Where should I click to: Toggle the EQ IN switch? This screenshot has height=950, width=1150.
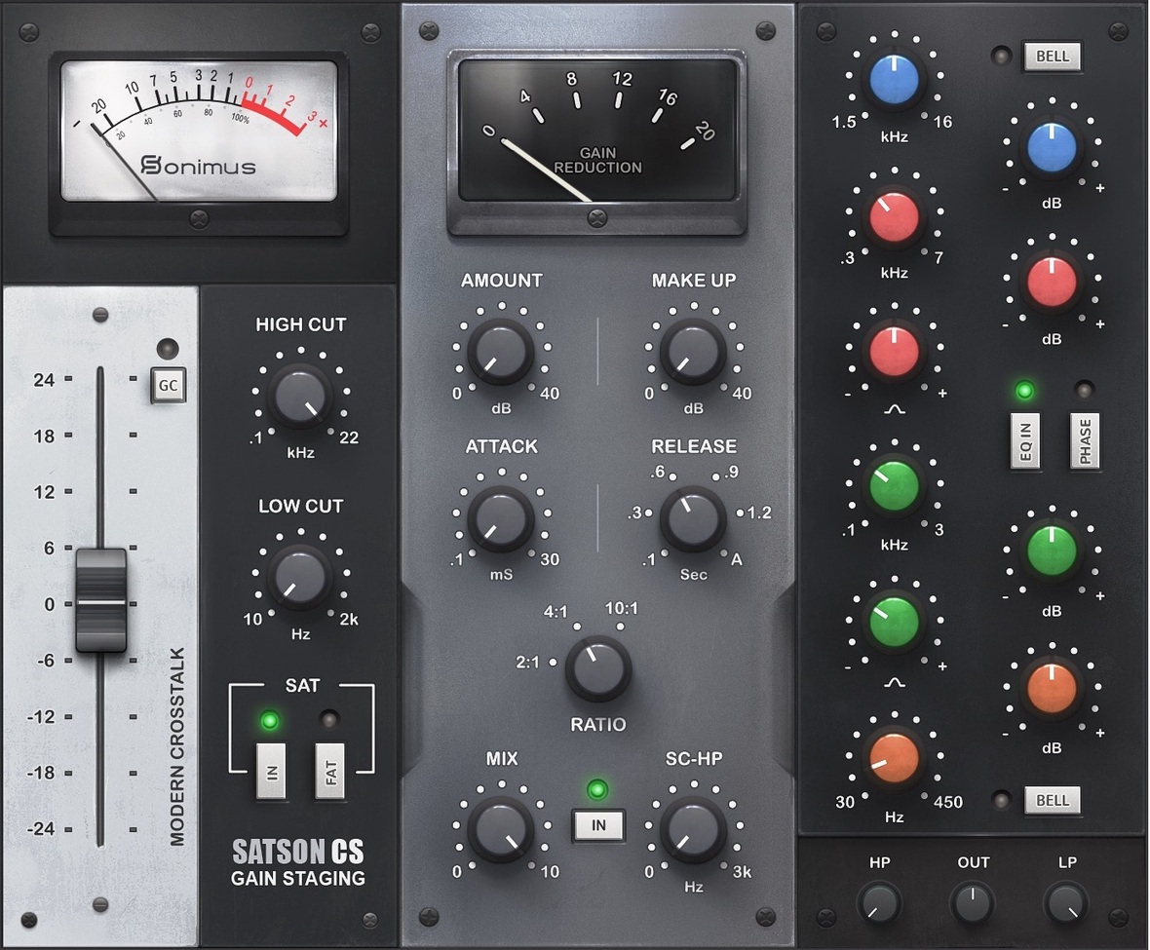point(1025,441)
